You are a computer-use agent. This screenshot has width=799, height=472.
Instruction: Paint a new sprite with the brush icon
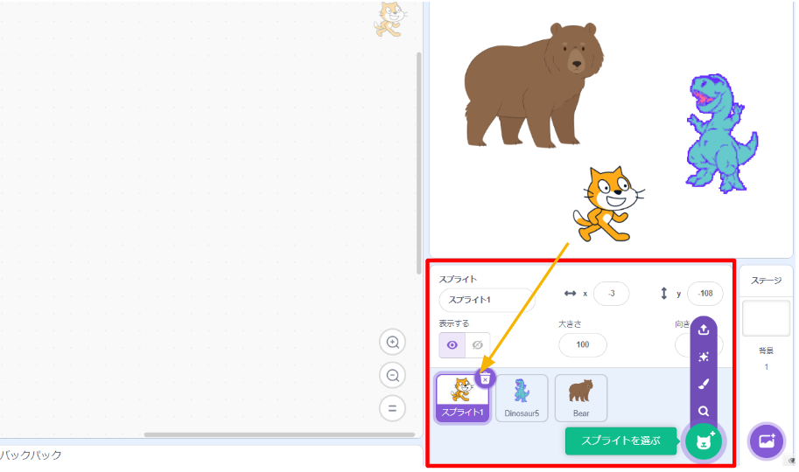(704, 384)
